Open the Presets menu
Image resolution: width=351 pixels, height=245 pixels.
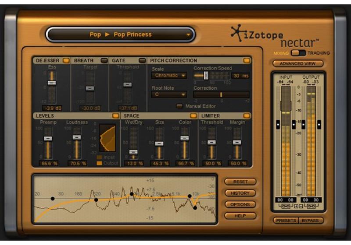[286, 220]
